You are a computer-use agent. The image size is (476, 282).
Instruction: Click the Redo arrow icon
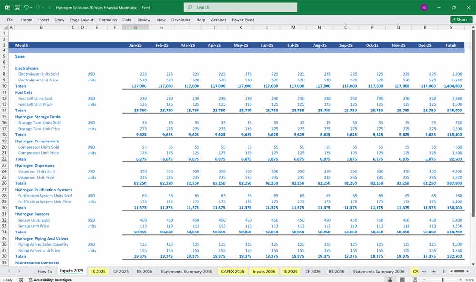[x=37, y=8]
